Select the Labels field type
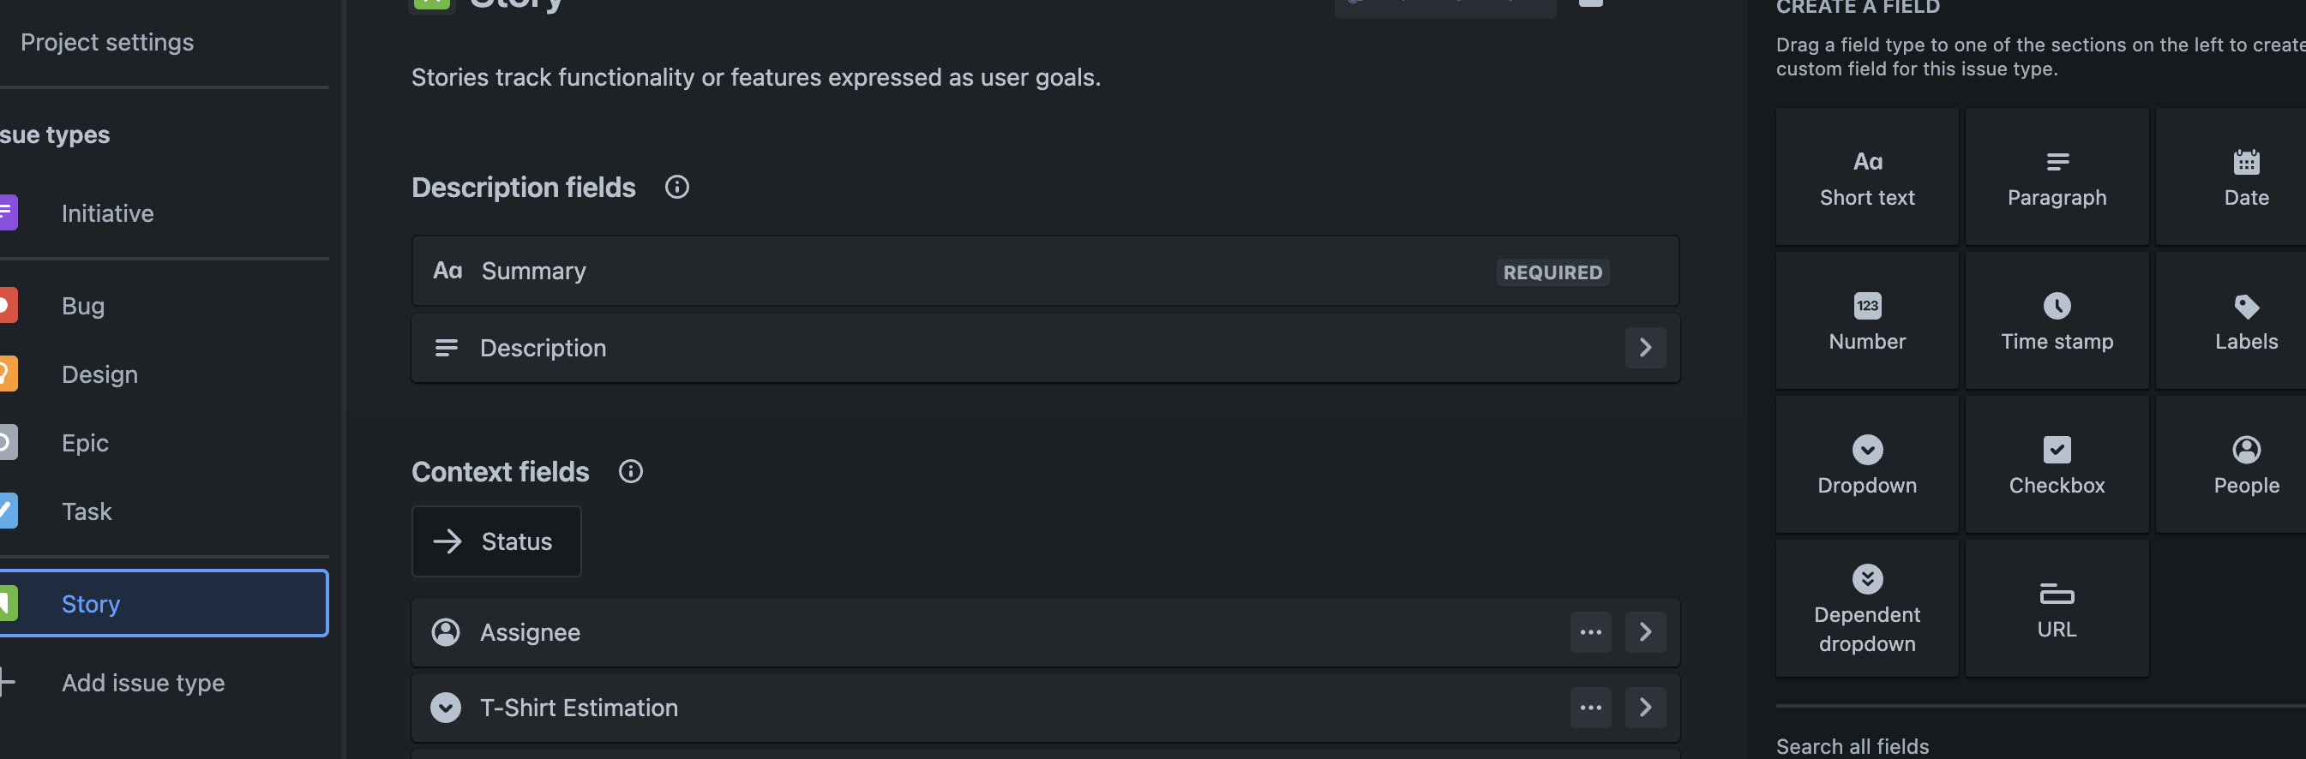This screenshot has height=759, width=2306. point(2244,320)
